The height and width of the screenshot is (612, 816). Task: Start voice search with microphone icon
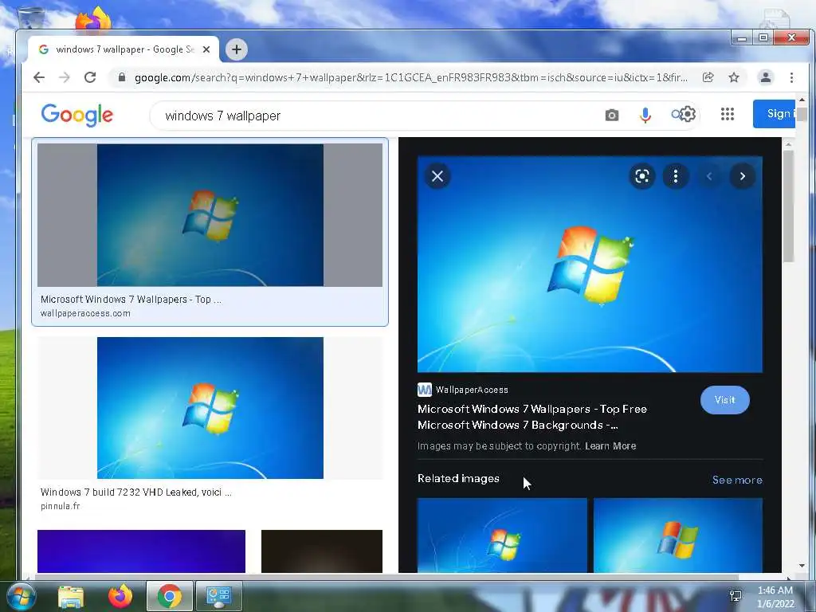pyautogui.click(x=645, y=115)
